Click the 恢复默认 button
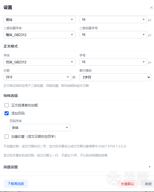Viewport: 154px width, 192px height. [x=127, y=184]
